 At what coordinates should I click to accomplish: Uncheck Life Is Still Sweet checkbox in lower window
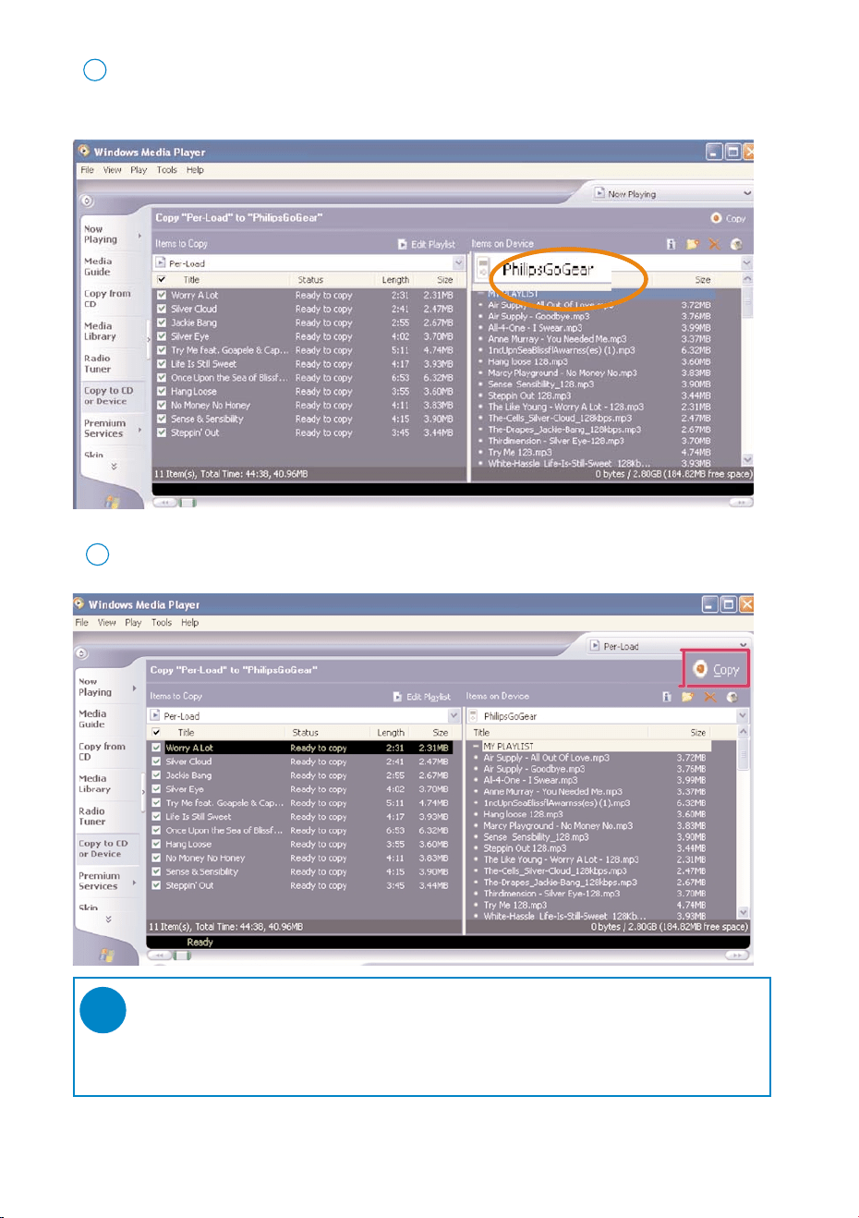156,817
